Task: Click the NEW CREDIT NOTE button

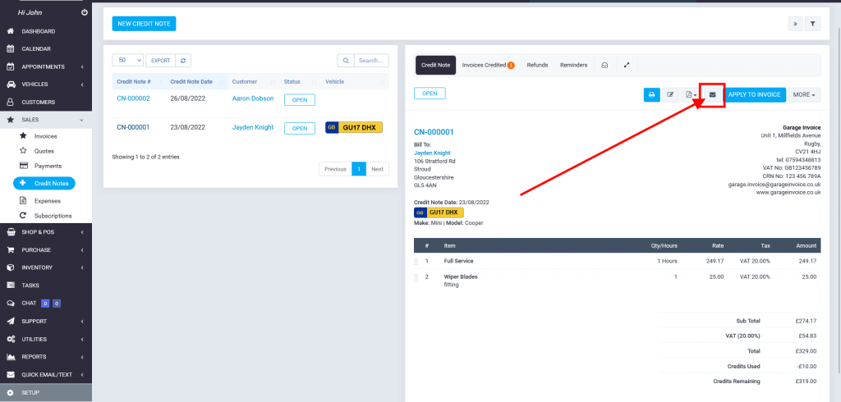Action: point(144,24)
